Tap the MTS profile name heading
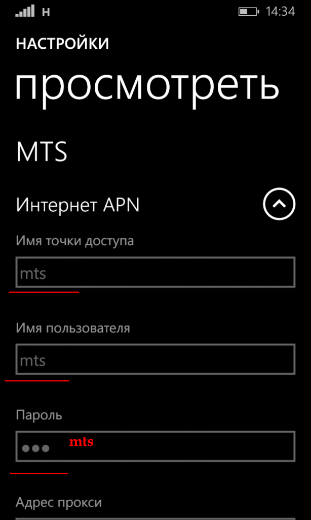 click(x=42, y=151)
